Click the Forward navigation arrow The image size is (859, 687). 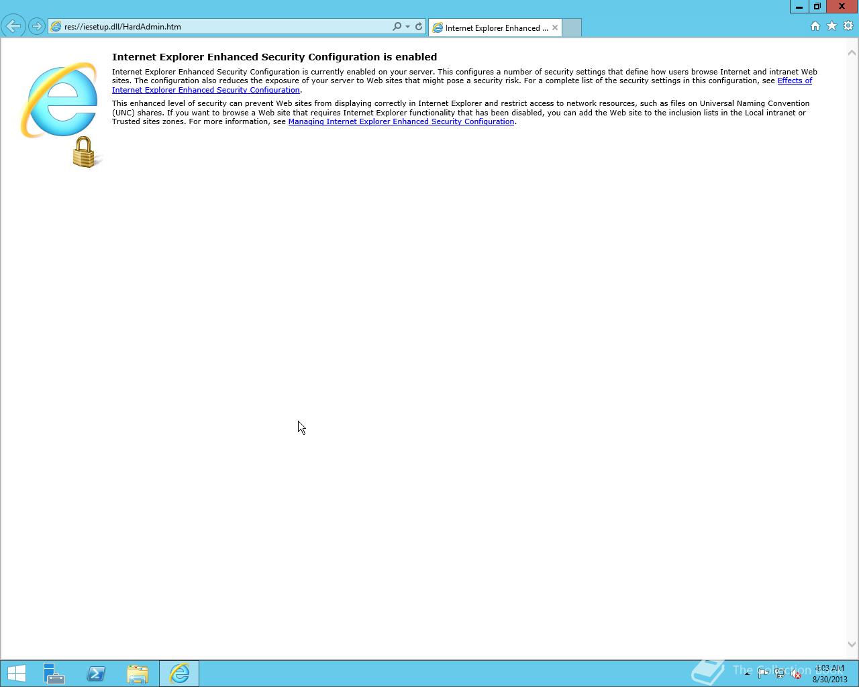[36, 27]
